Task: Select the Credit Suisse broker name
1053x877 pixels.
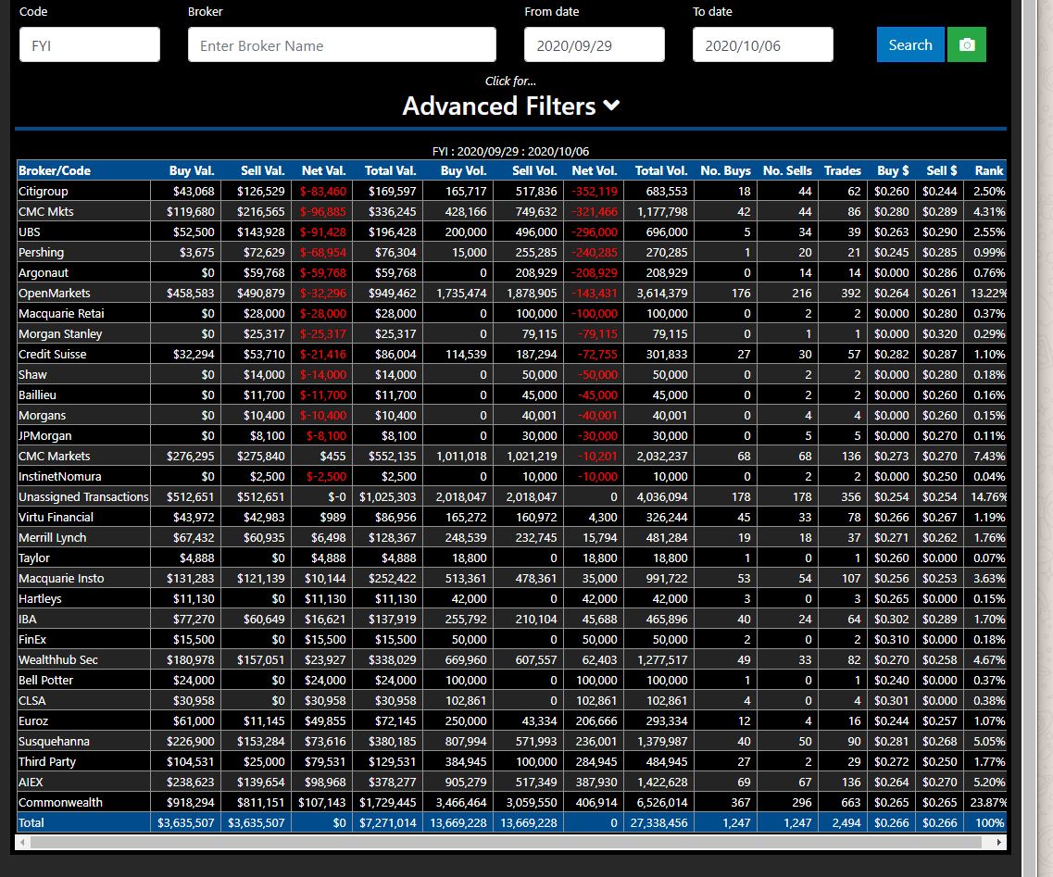Action: [x=53, y=354]
